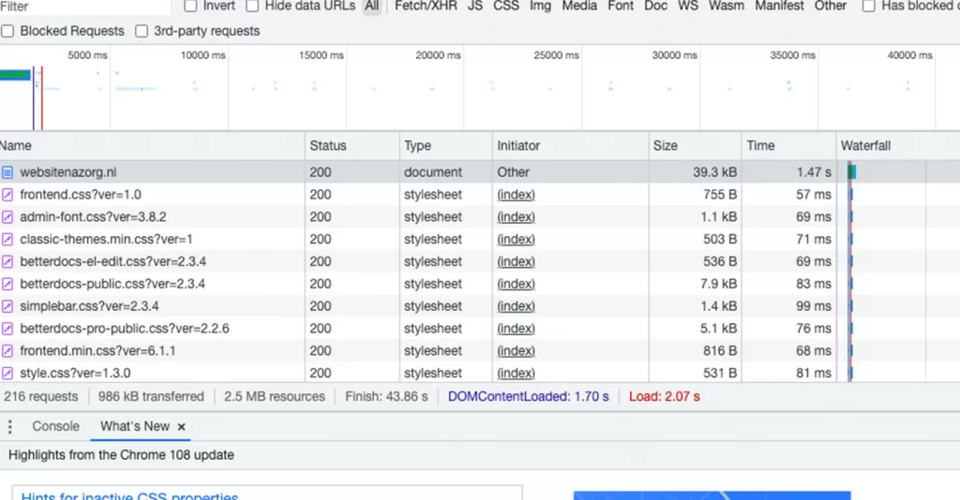This screenshot has width=960, height=500.
Task: Filter requests by Doc
Action: tap(655, 7)
